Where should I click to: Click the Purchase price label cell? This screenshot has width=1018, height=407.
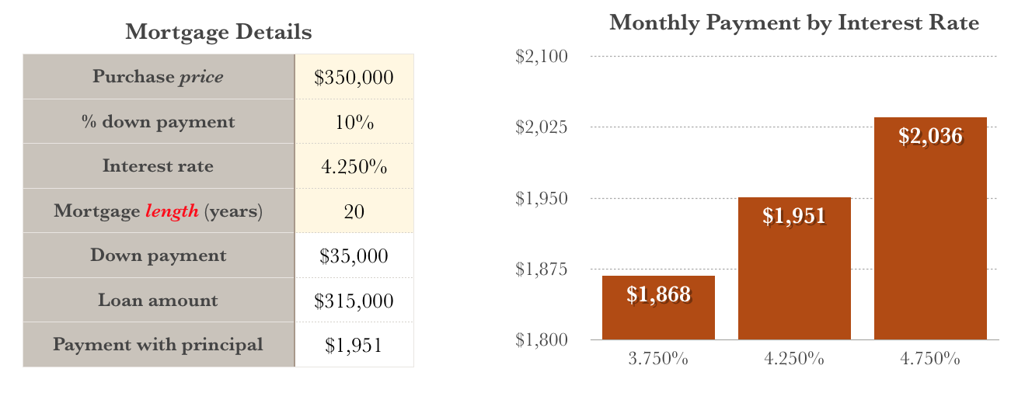coord(159,77)
